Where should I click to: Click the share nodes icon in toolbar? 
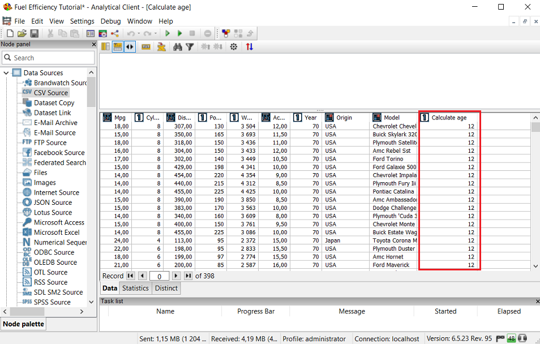pos(115,34)
